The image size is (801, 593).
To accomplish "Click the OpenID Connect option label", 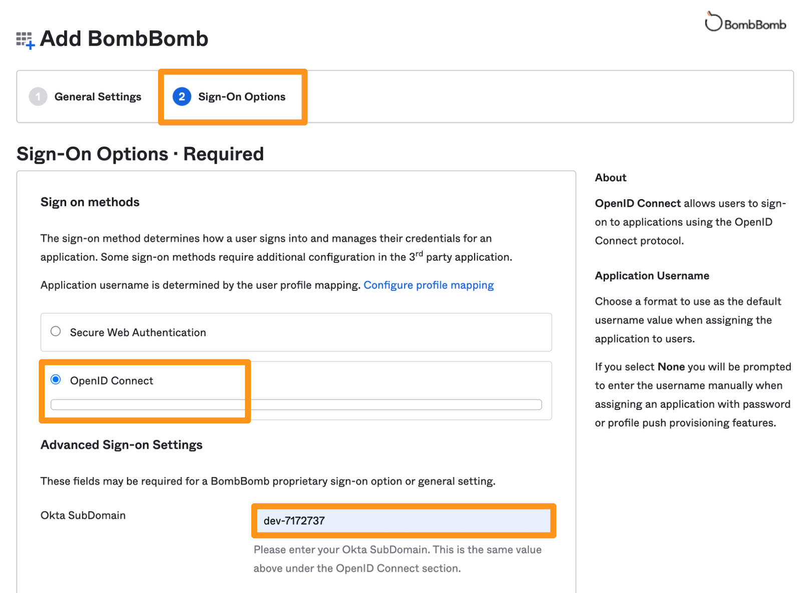I will (112, 381).
